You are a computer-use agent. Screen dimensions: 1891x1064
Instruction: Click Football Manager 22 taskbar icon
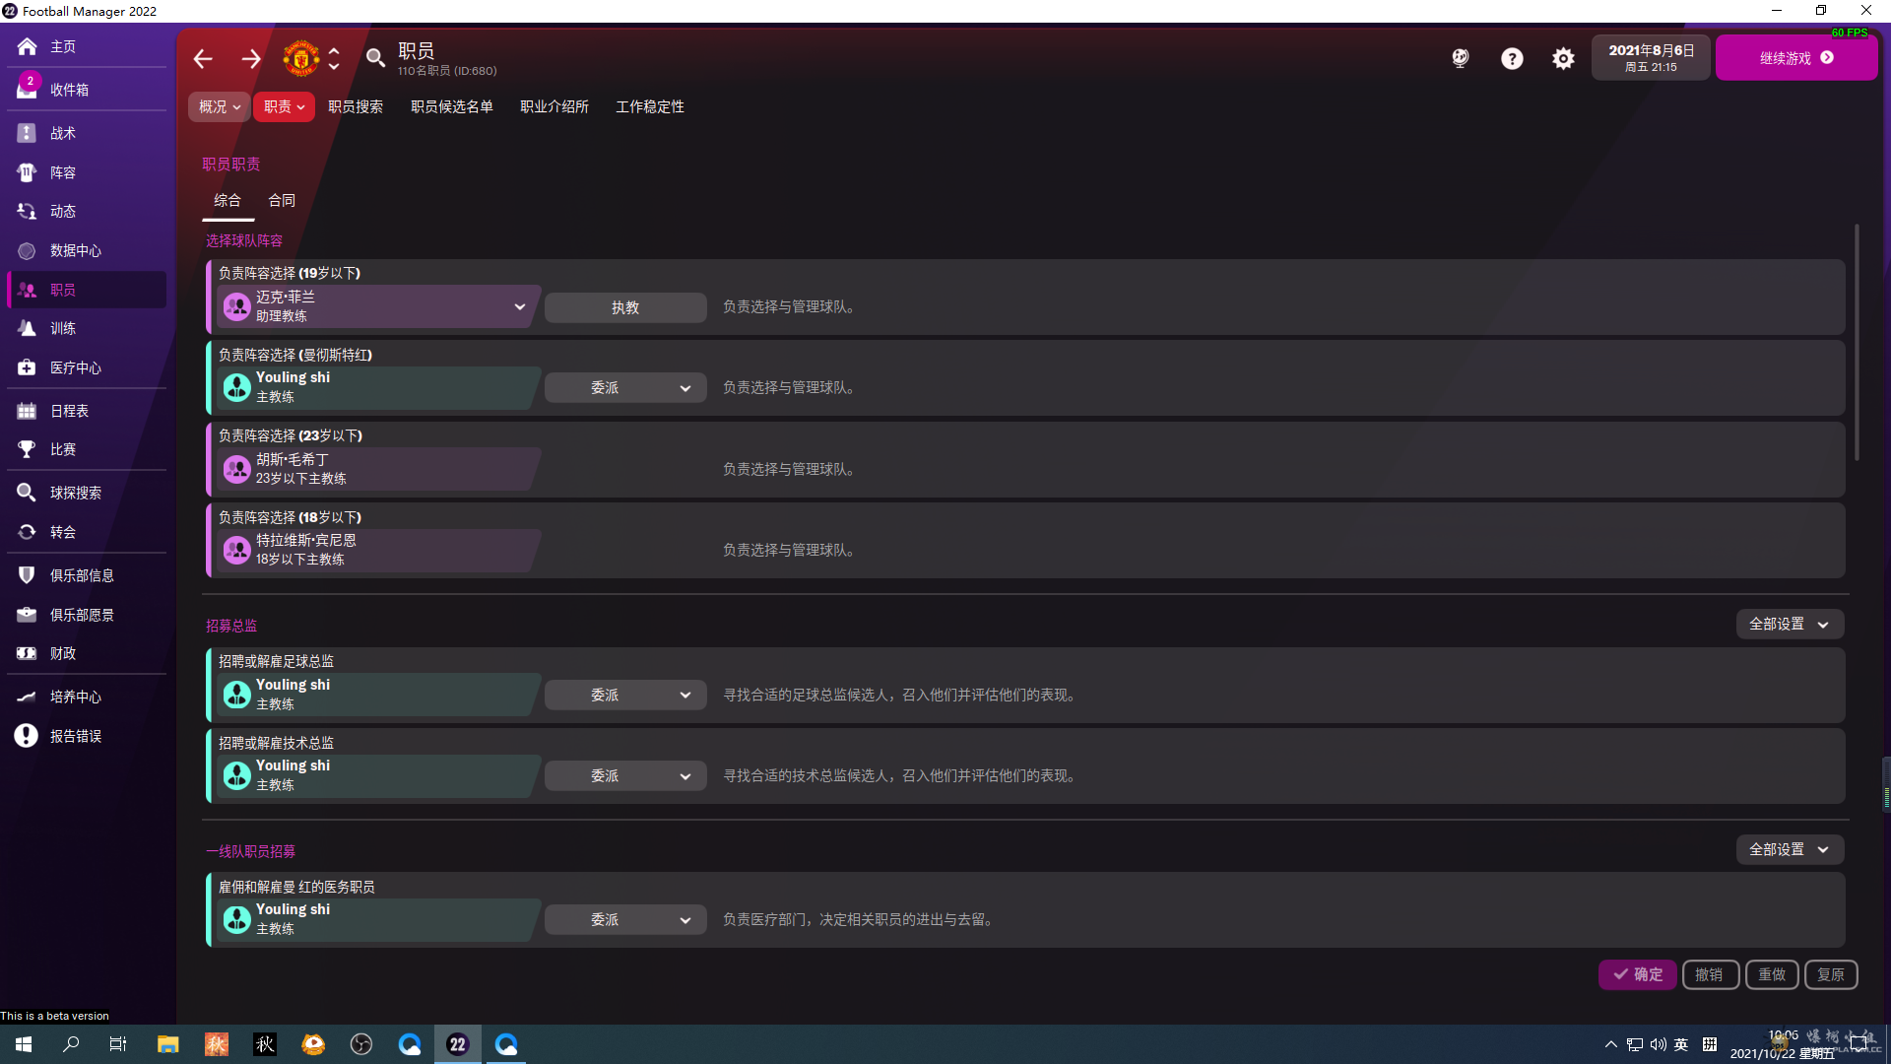pyautogui.click(x=458, y=1044)
